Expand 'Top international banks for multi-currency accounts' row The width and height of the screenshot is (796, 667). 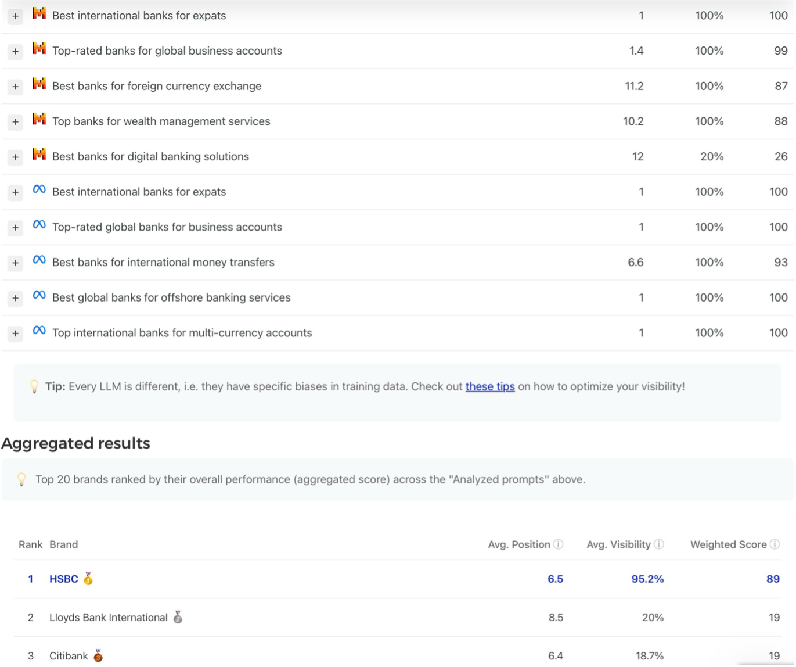[16, 333]
